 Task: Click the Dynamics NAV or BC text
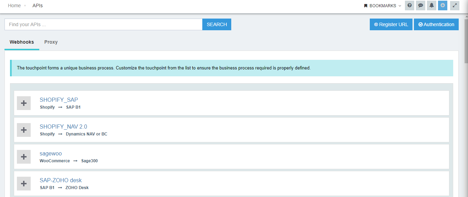[x=87, y=134]
